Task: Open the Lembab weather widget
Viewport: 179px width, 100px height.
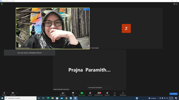Action: coord(152,98)
